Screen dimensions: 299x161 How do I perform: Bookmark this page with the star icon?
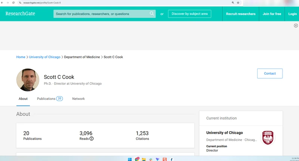(x=238, y=3)
